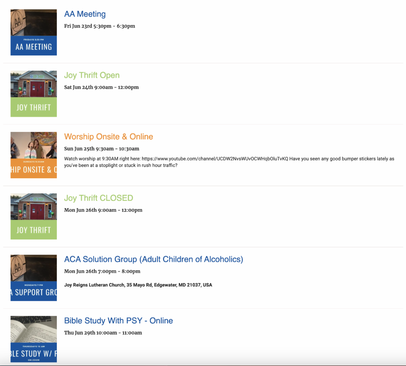The height and width of the screenshot is (366, 406).
Task: Click the YouTube channel URL in worship description
Action: [x=215, y=159]
